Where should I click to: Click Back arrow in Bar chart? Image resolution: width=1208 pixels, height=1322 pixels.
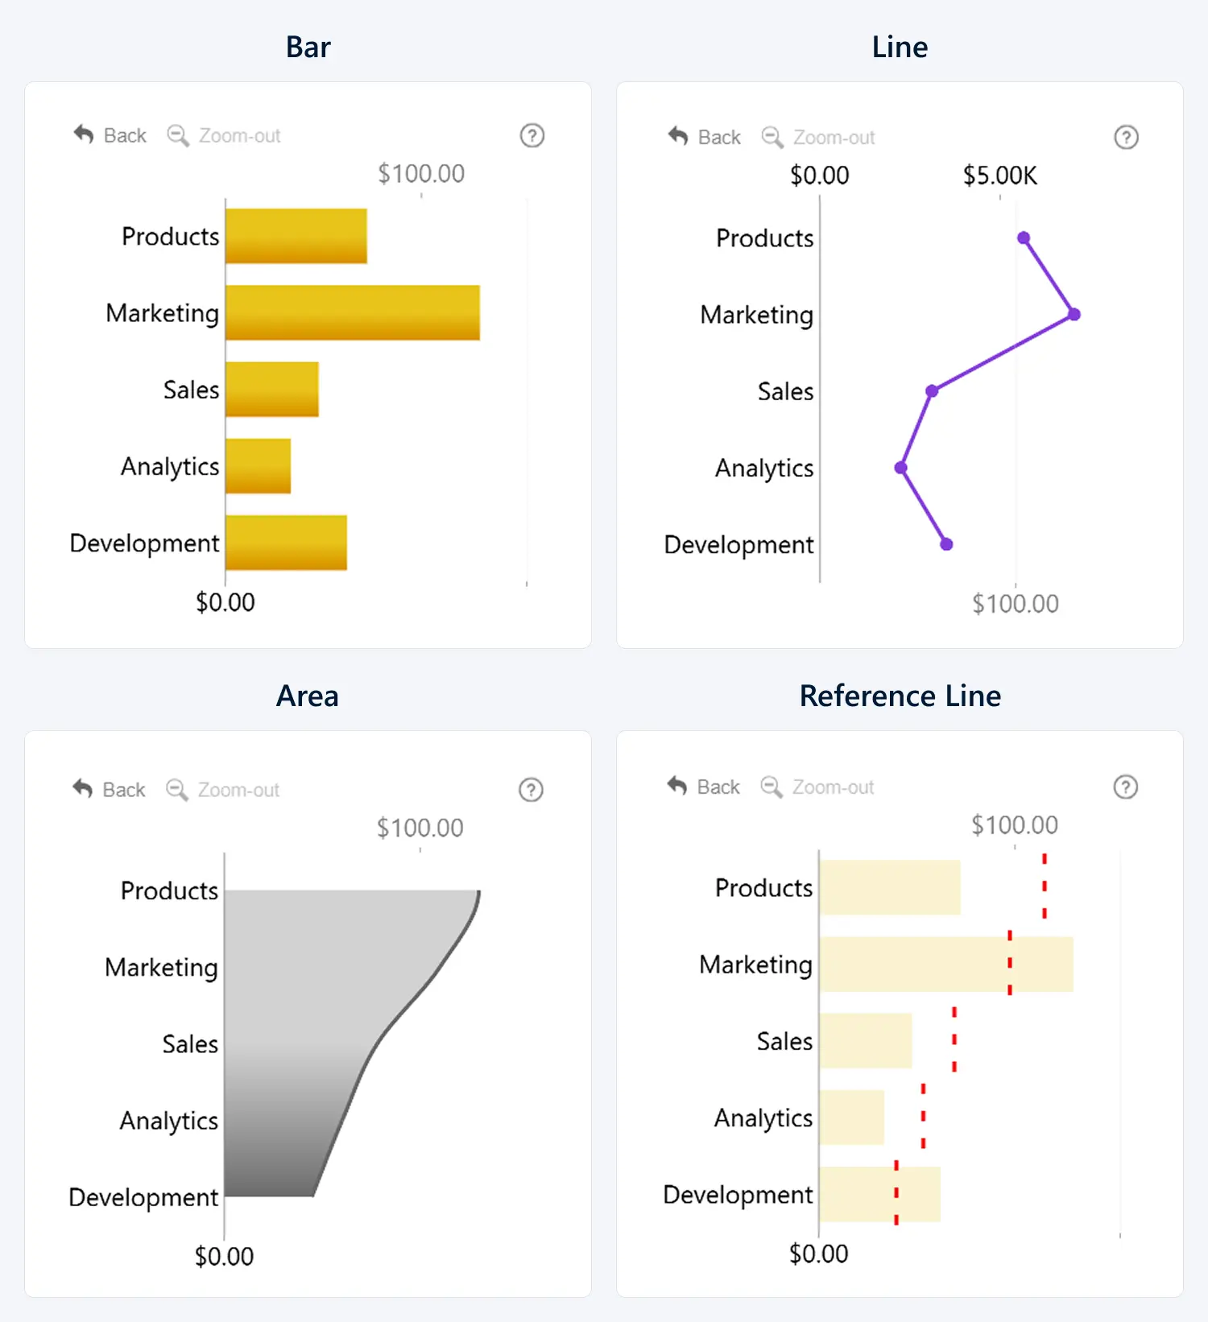tap(84, 134)
